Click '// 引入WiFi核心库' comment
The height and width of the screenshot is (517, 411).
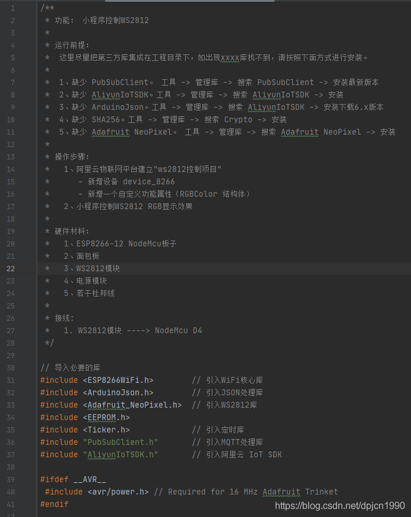click(228, 381)
